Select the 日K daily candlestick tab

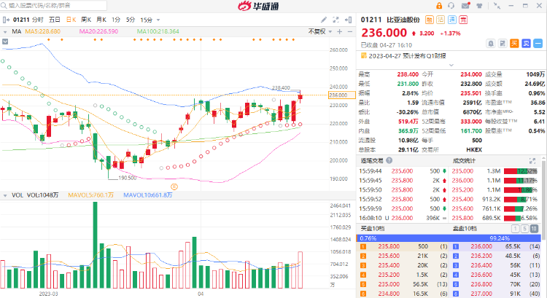[x=71, y=20]
